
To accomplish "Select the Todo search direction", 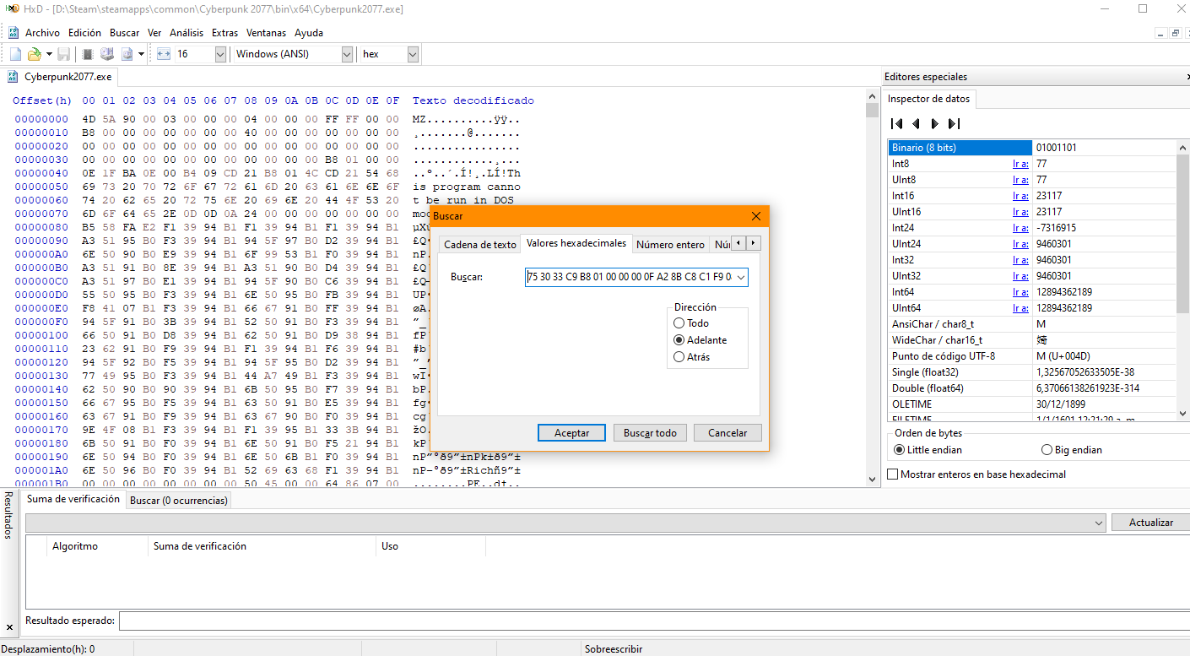I will (691, 323).
